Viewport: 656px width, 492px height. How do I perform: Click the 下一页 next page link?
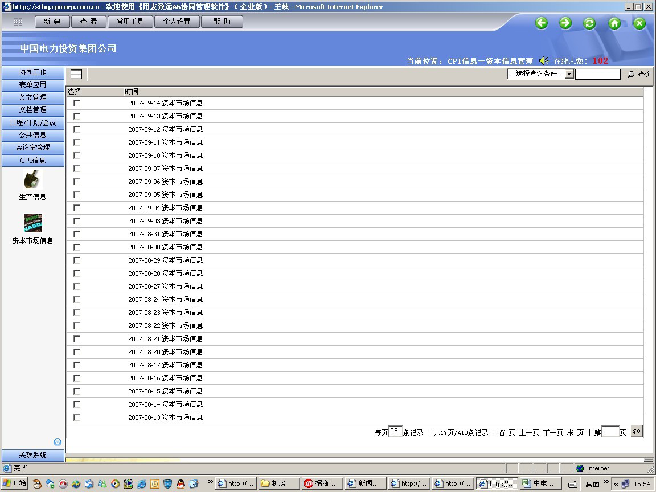tap(552, 433)
